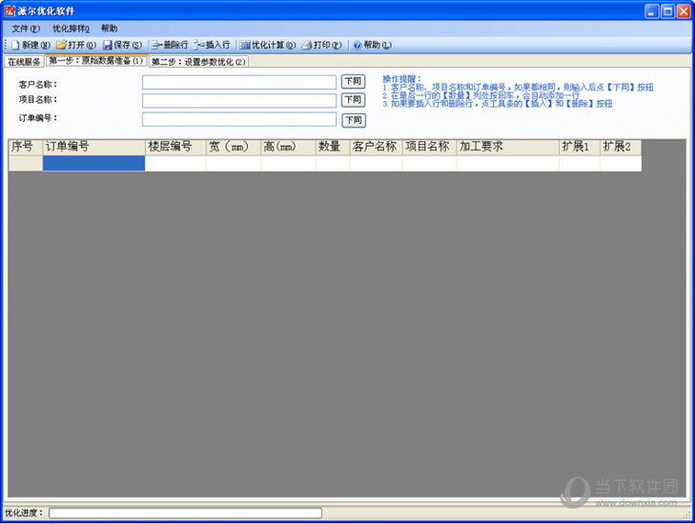Image resolution: width=695 pixels, height=524 pixels.
Task: Open the 帮助 menu in menu bar
Action: pos(109,29)
